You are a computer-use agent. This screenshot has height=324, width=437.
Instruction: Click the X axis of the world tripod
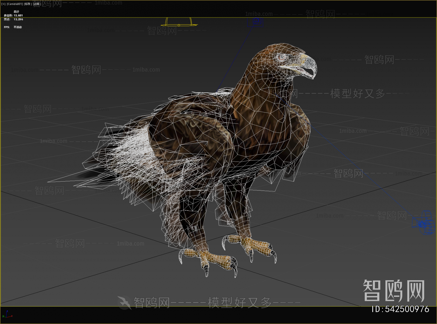12,316
